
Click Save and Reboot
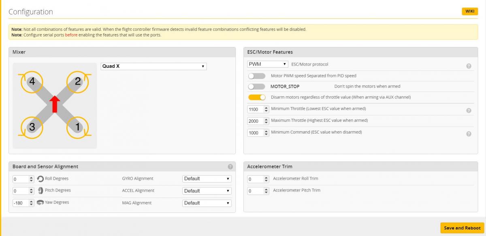click(x=462, y=228)
